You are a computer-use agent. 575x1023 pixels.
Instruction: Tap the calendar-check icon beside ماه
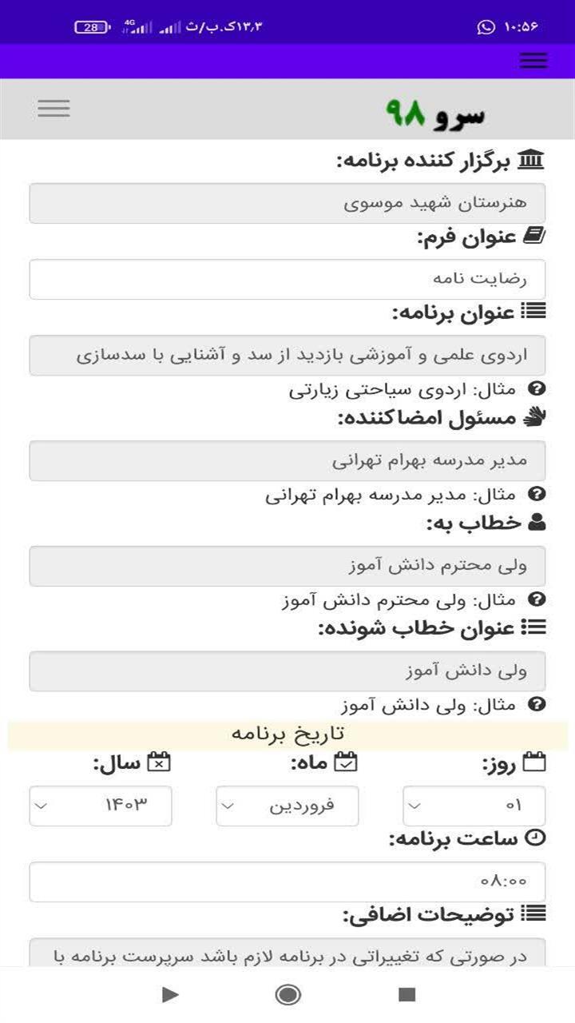click(x=346, y=762)
